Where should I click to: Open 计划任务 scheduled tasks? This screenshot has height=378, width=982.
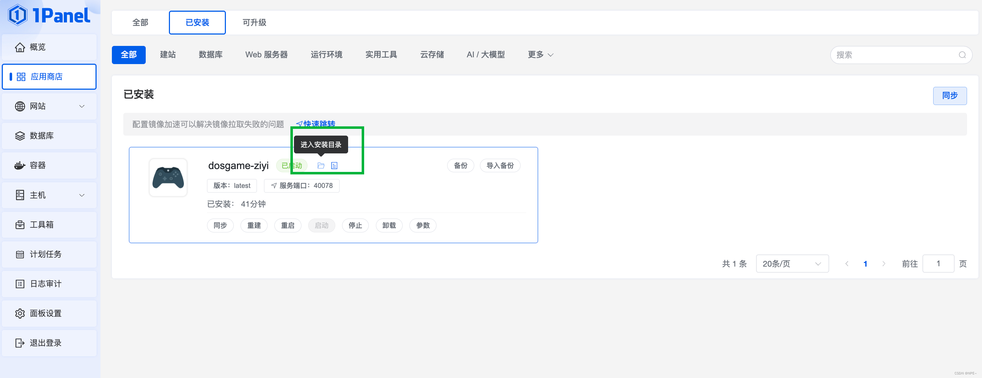point(49,254)
